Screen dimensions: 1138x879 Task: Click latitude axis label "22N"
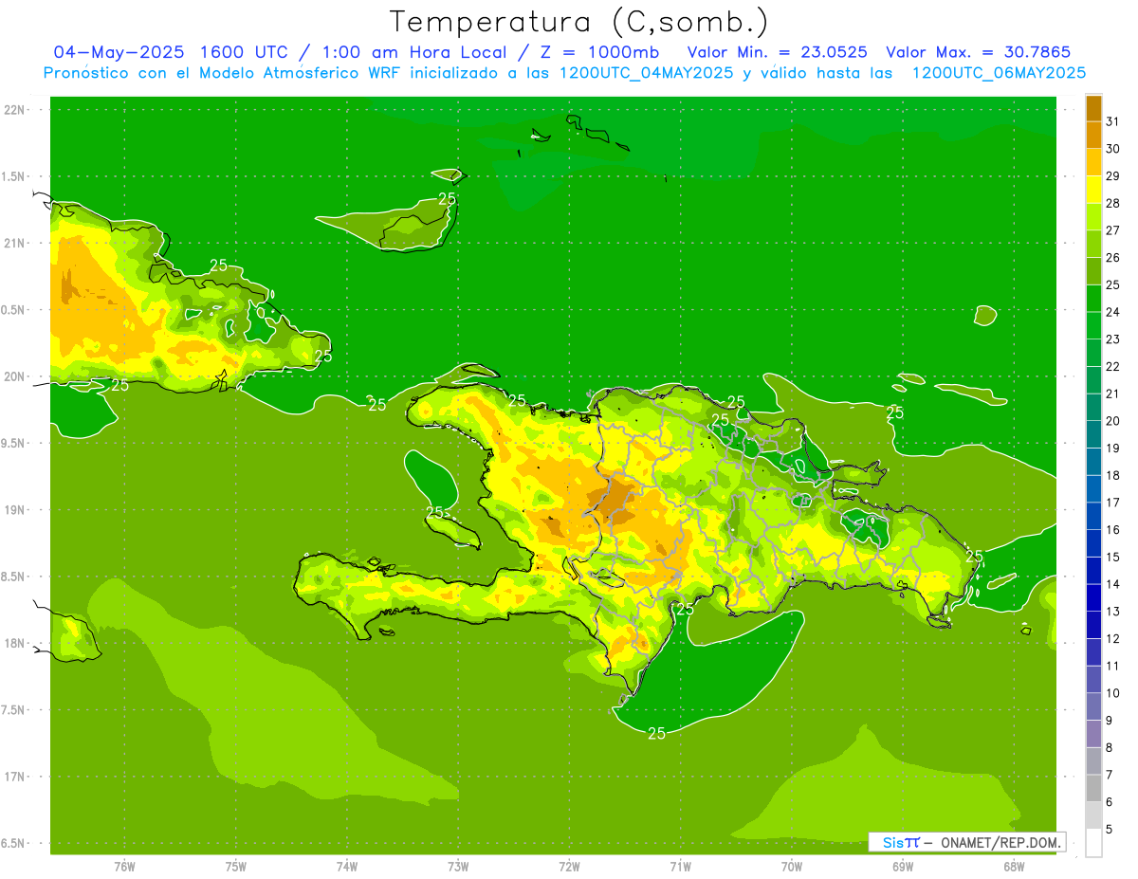tap(15, 110)
